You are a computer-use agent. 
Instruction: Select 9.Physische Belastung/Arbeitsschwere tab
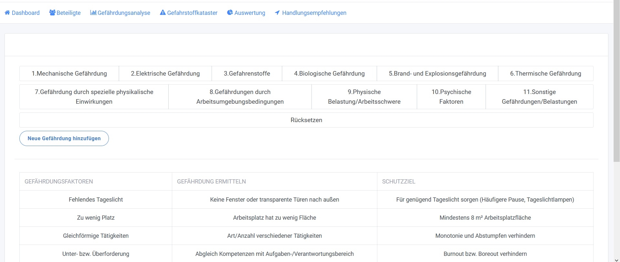pos(364,97)
